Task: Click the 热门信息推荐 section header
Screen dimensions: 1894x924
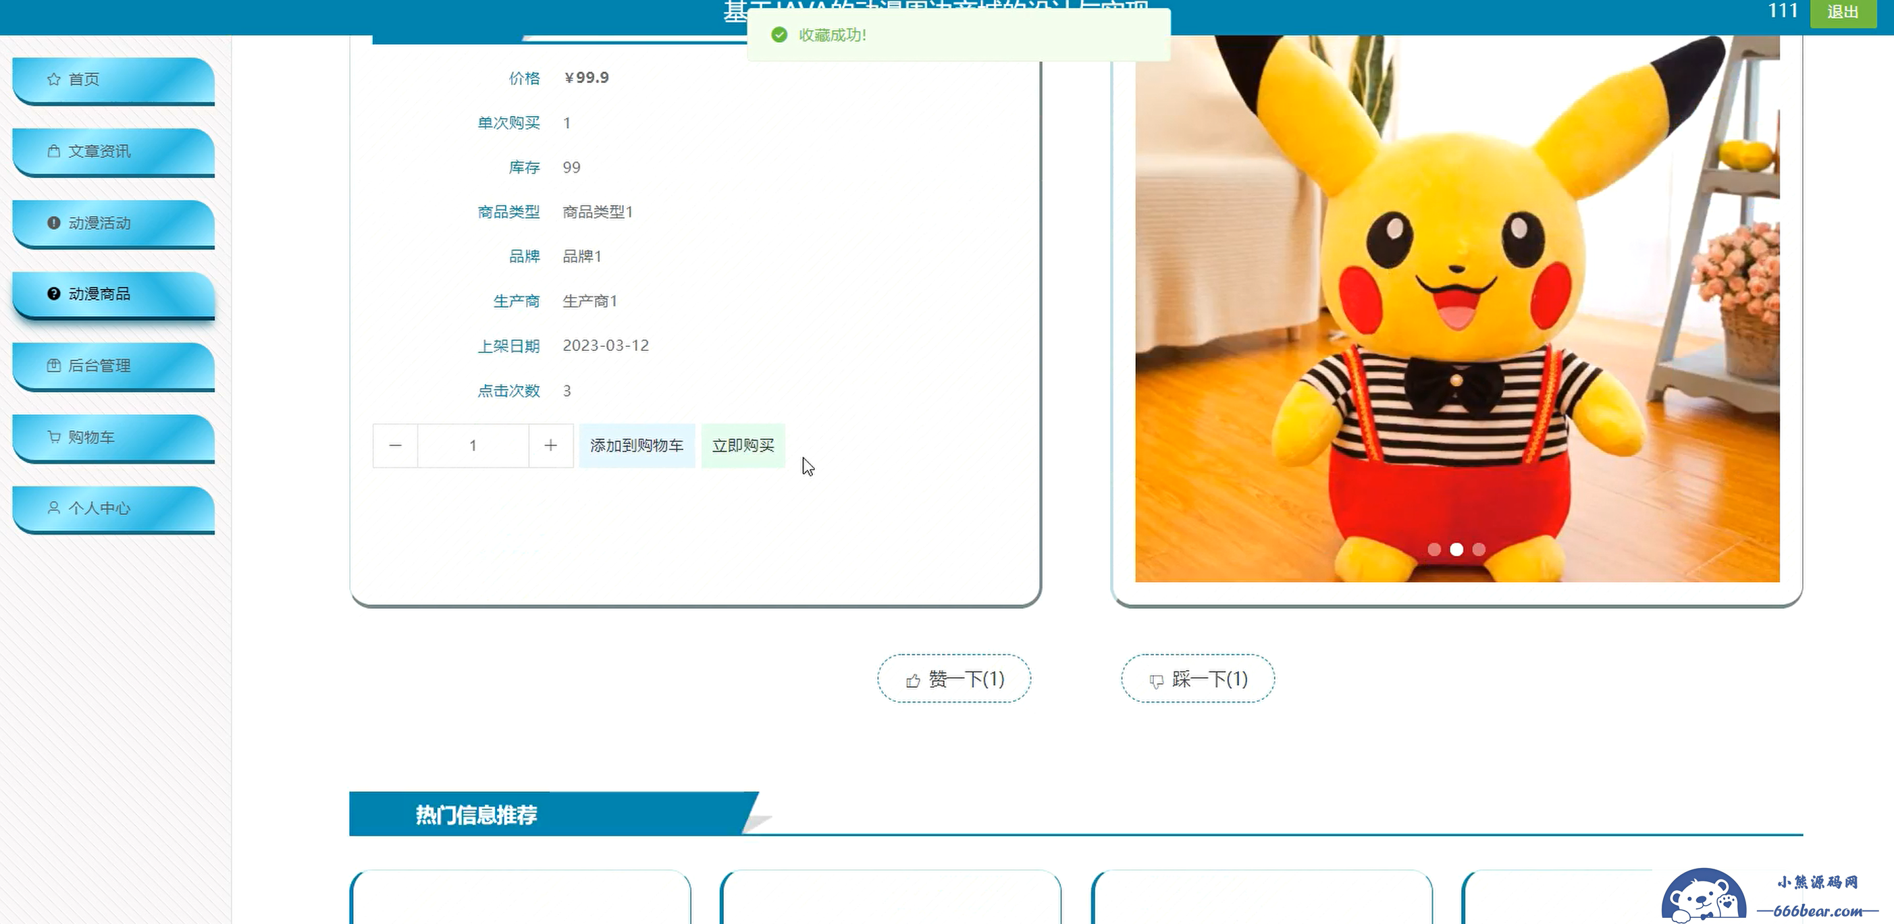Action: point(477,815)
